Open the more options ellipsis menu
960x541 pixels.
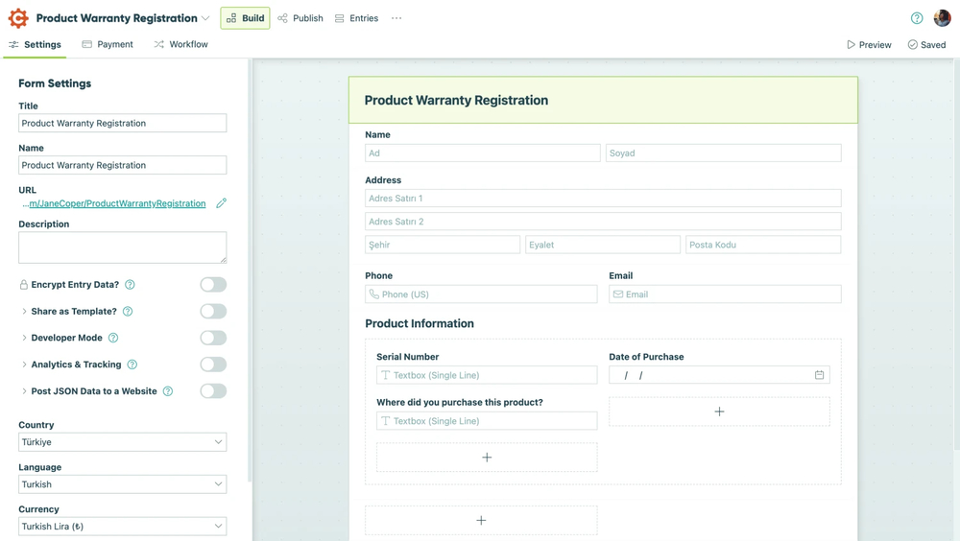(x=396, y=18)
